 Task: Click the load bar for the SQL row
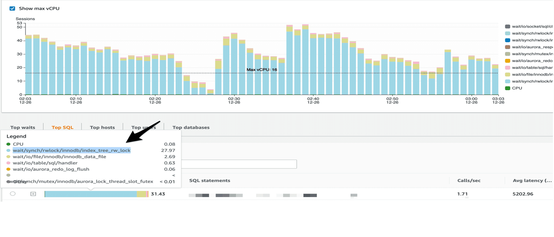click(x=96, y=194)
